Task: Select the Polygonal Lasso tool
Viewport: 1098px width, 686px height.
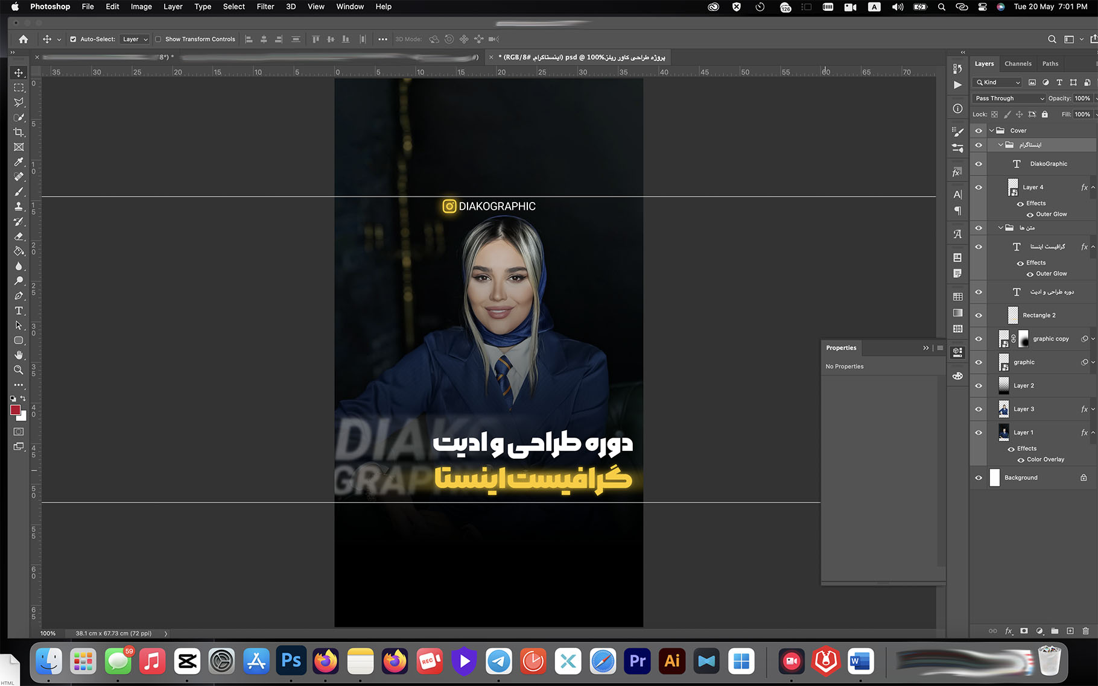Action: point(19,102)
